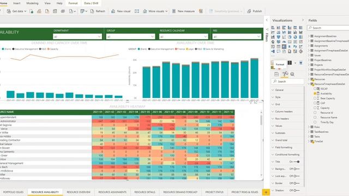The height and width of the screenshot is (196, 349).
Task: Open the Help ribbon tab
Action: click(59, 3)
